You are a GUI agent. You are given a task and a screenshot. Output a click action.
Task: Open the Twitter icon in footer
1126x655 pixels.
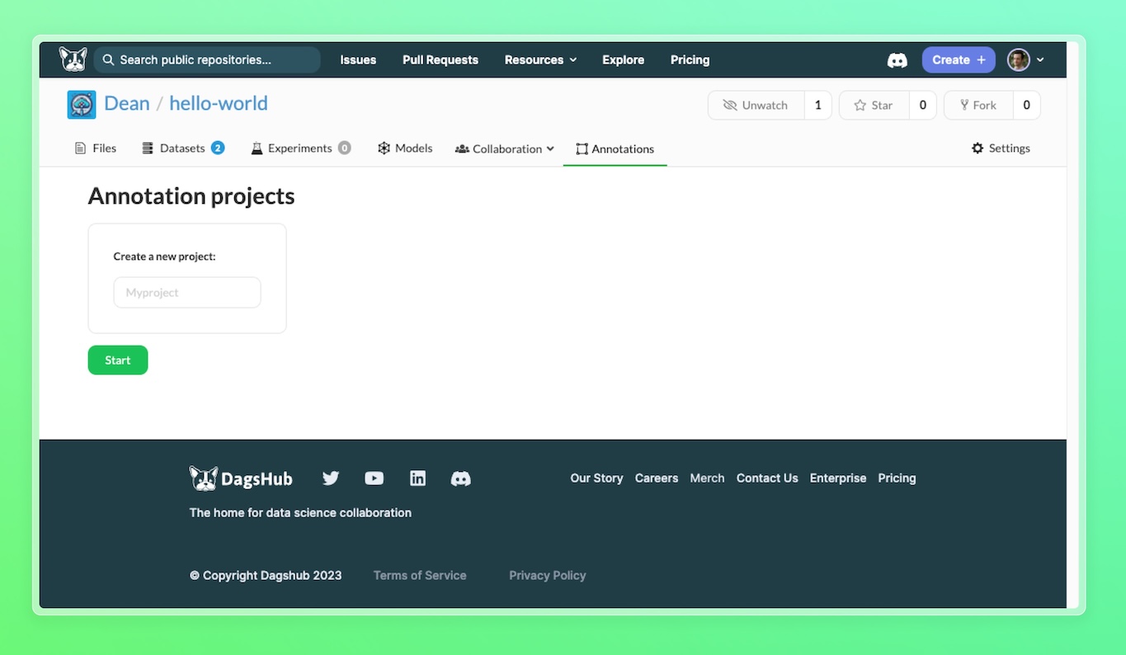[331, 478]
